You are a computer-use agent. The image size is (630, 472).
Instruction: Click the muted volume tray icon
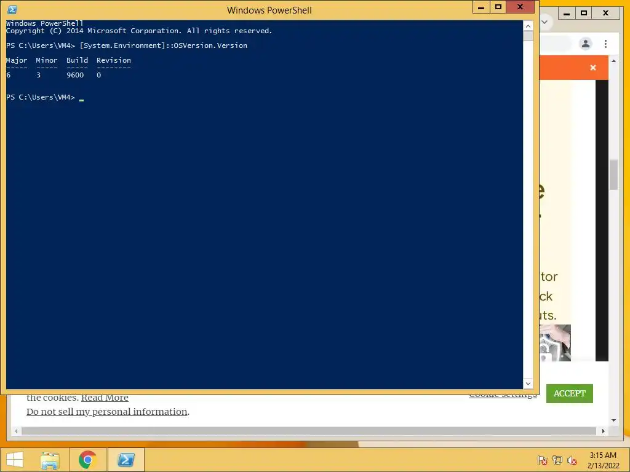pos(572,460)
